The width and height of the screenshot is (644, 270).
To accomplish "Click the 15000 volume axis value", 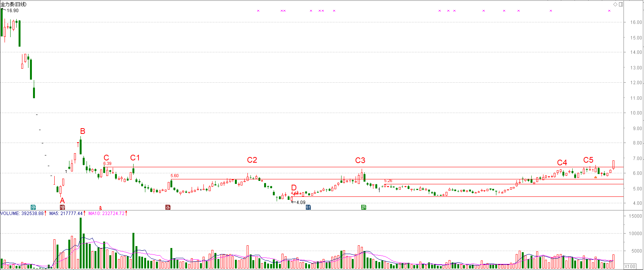I will 636,216.
